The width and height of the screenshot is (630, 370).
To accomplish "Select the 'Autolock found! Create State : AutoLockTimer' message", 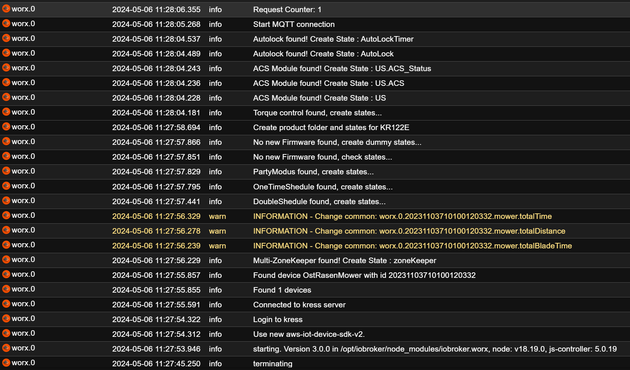I will [x=333, y=39].
